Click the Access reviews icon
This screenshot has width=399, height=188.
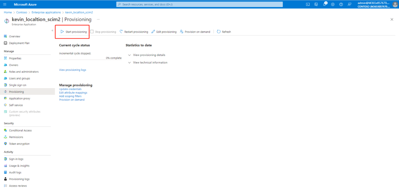click(6, 186)
